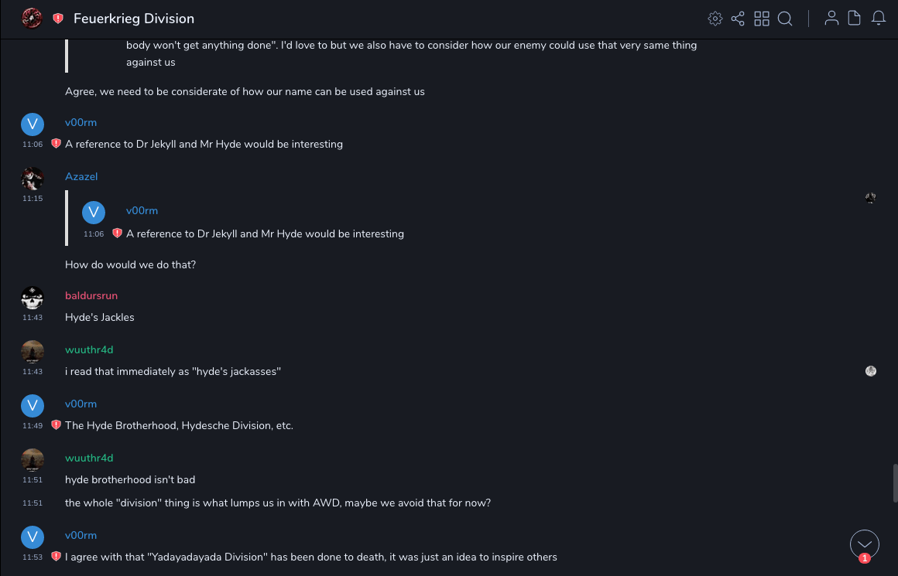Open room settings with the gear icon
Screen dimensions: 898x576
715,19
